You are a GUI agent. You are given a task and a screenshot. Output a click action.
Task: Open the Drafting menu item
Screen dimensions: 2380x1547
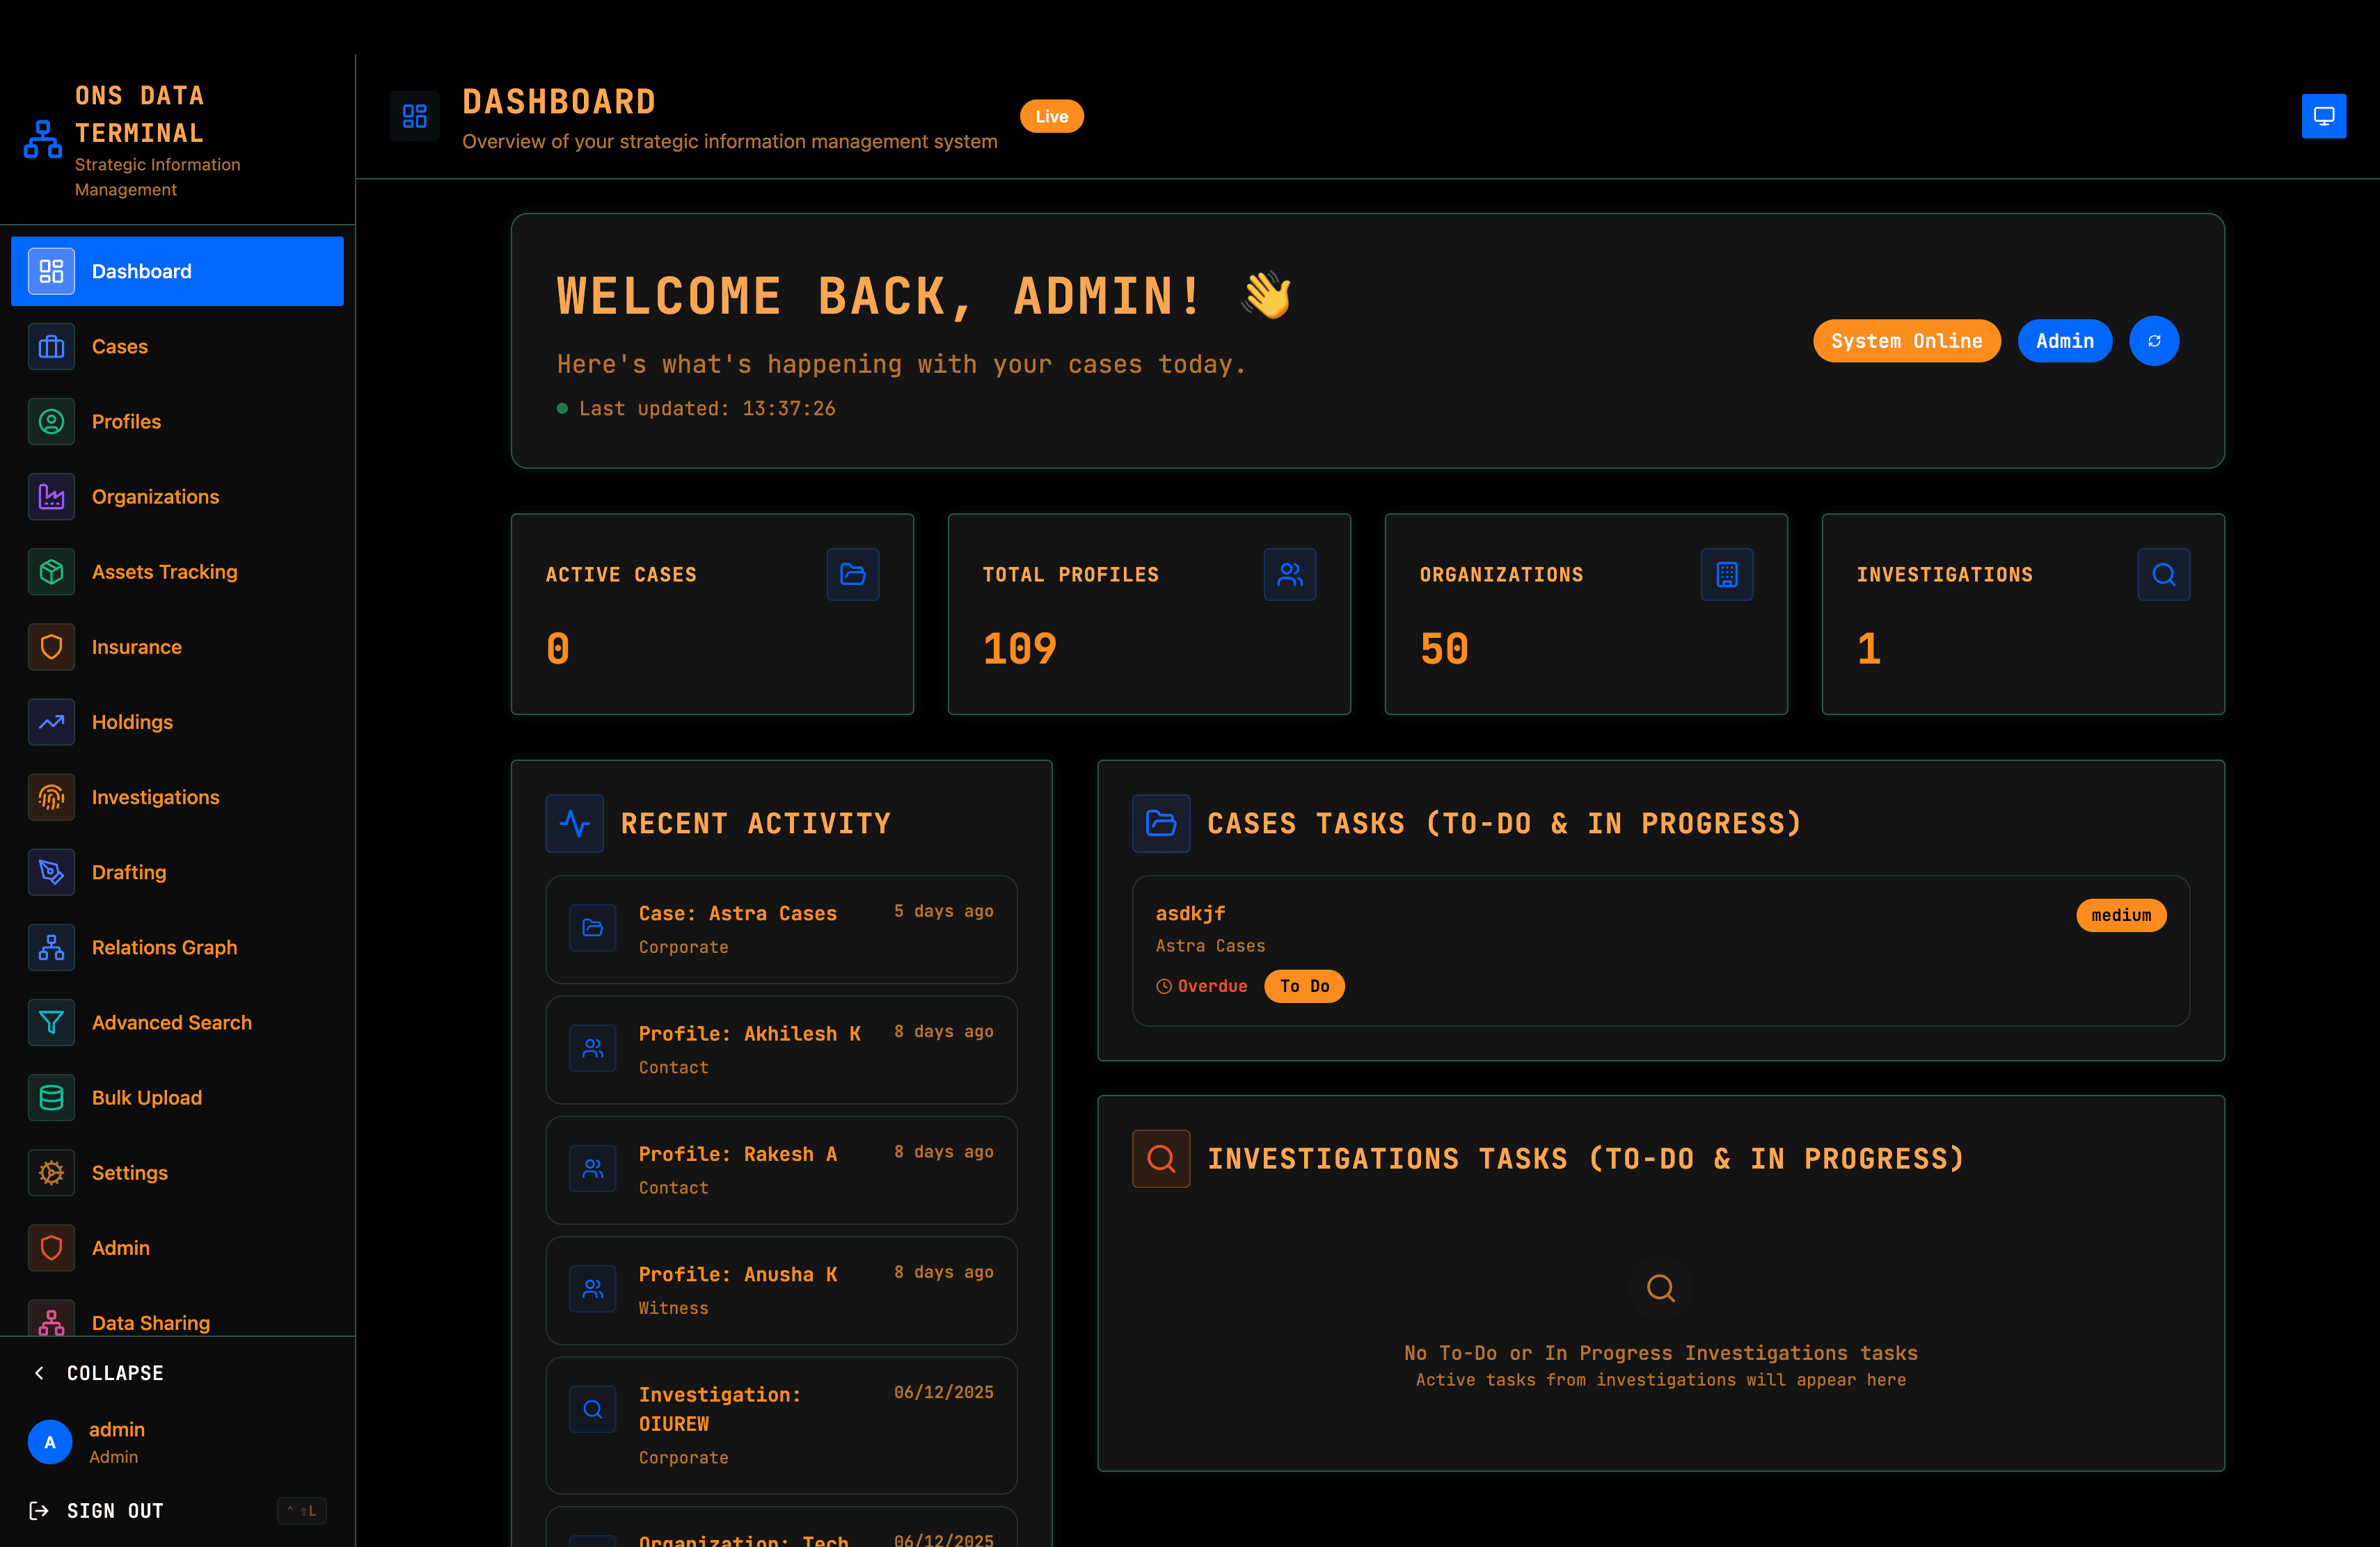[177, 872]
